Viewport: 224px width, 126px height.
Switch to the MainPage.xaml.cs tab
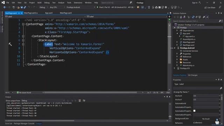31,13
